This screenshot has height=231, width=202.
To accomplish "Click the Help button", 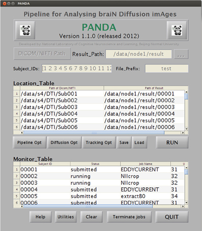I will tap(40, 217).
